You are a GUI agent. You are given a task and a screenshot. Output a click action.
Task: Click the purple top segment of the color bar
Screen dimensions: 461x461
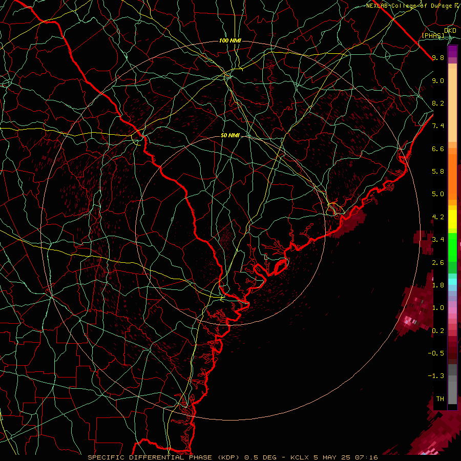452,52
